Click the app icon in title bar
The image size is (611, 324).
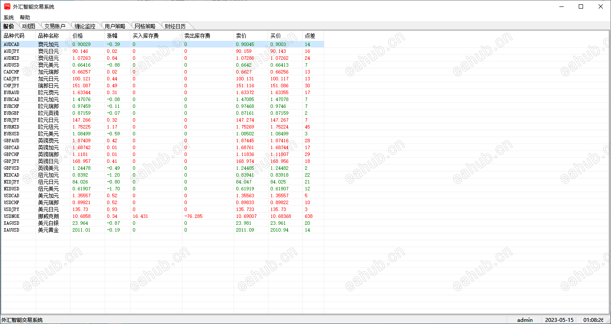(7, 6)
